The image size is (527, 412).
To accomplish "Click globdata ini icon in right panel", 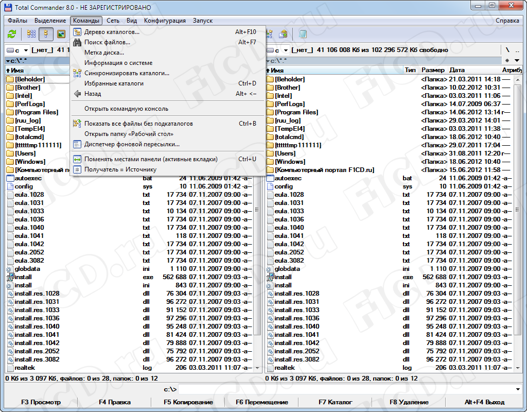I will 269,269.
